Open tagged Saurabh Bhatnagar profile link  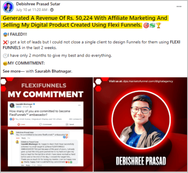[x=53, y=71]
